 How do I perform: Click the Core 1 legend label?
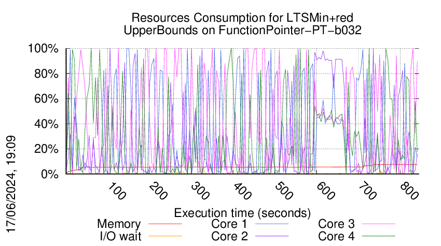229,224
